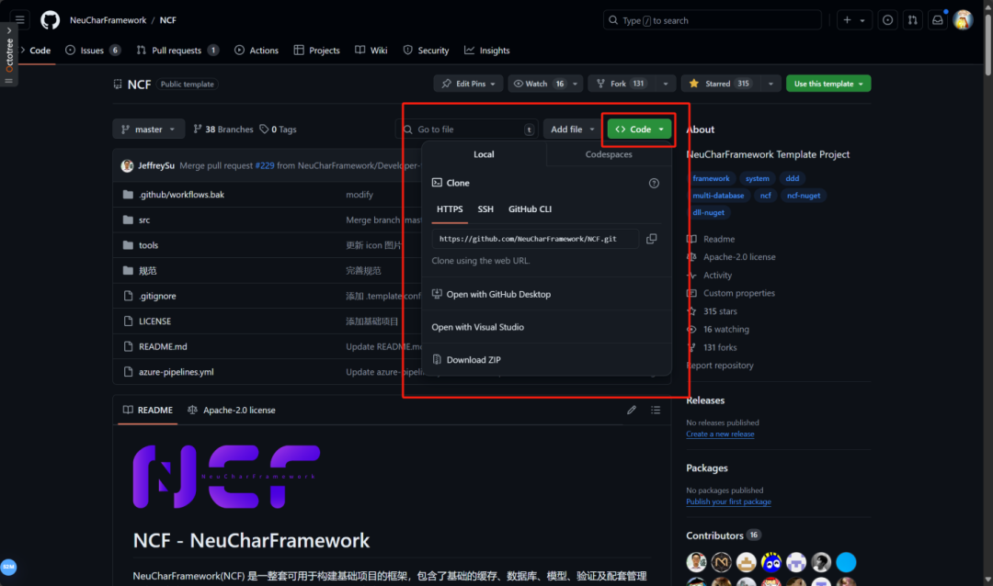Open with Visual Studio
Viewport: 993px width, 586px height.
point(477,327)
